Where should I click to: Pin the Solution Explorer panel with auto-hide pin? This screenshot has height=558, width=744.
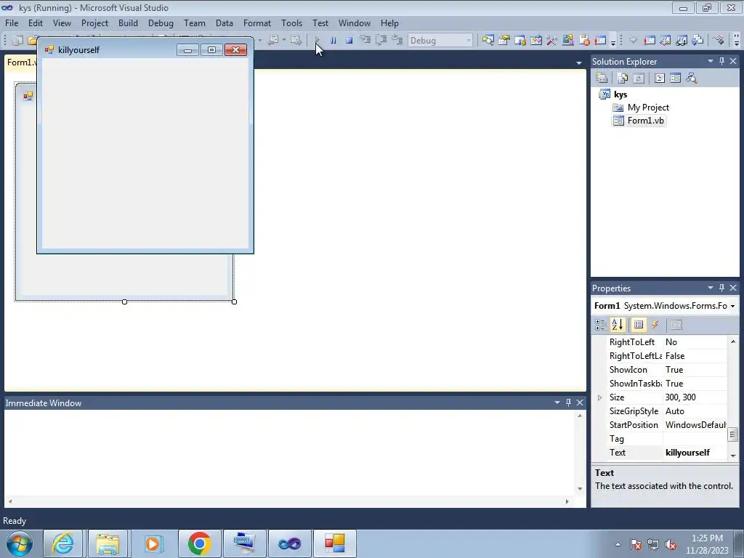pos(721,61)
